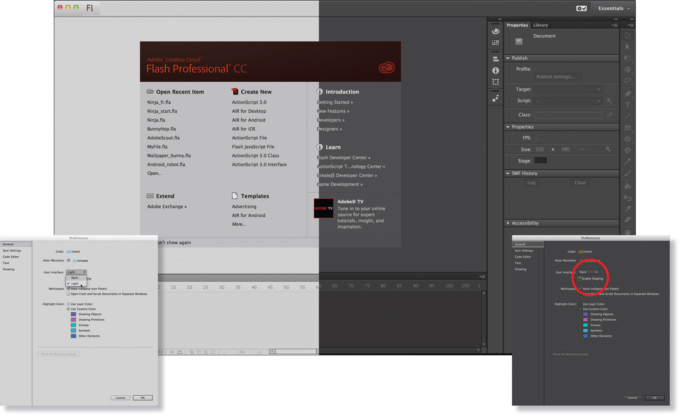
Task: Select the Oval tool
Action: pyautogui.click(x=627, y=139)
